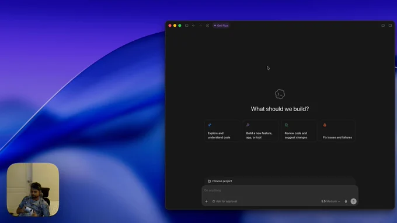Image resolution: width=397 pixels, height=223 pixels.
Task: Add an attachment with the plus icon
Action: pos(206,201)
